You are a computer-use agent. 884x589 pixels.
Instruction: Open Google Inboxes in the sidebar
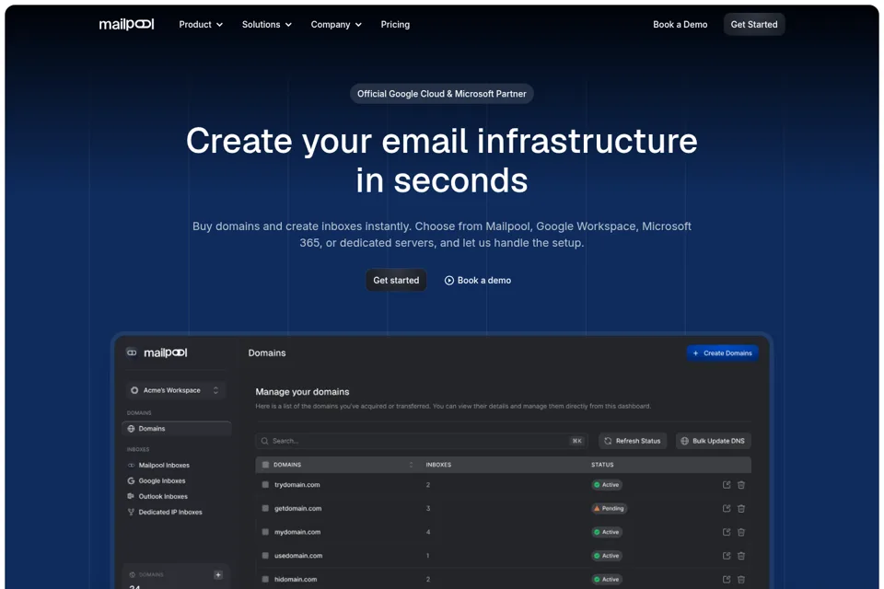click(157, 480)
